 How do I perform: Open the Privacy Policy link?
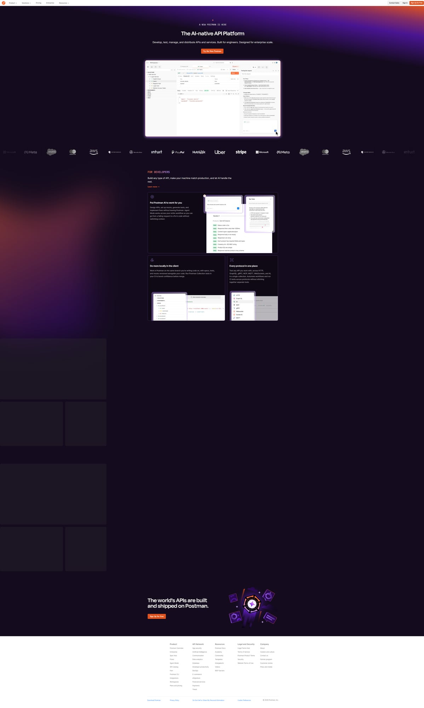pyautogui.click(x=174, y=700)
